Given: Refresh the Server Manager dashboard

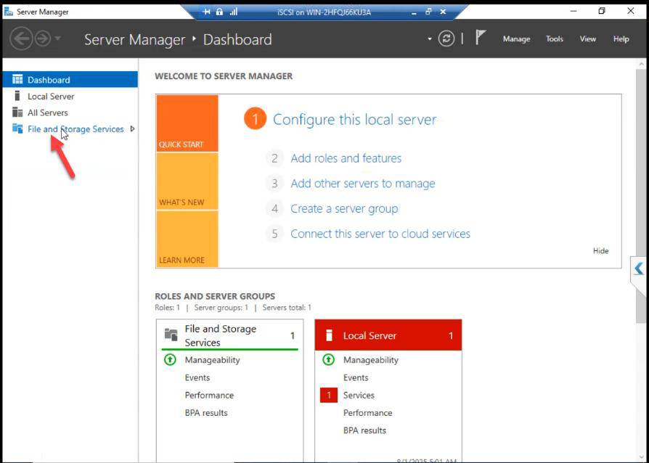Looking at the screenshot, I should (446, 39).
